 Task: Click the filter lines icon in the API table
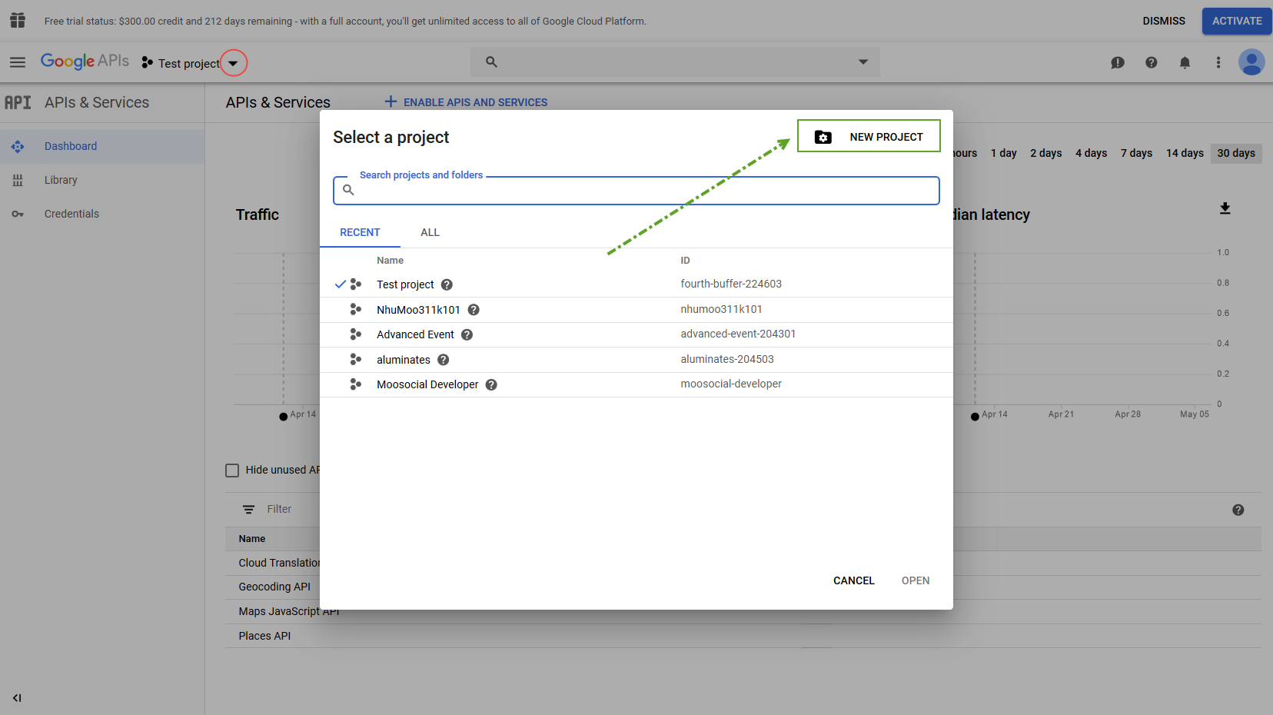click(x=248, y=510)
